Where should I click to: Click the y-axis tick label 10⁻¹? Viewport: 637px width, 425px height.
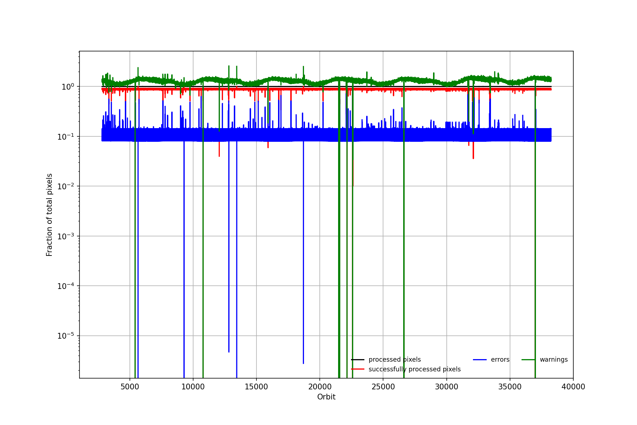(66, 136)
